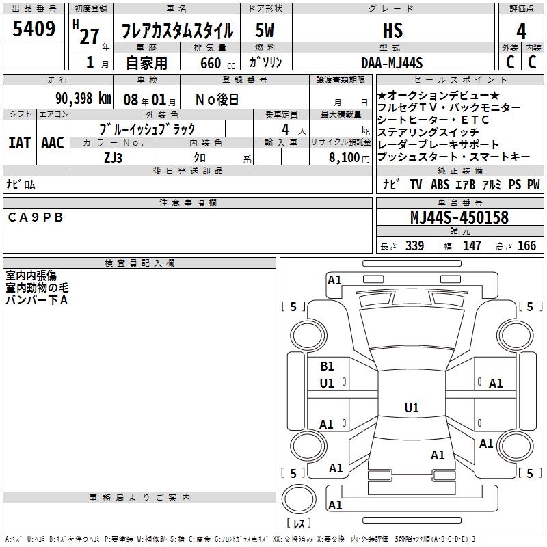Screen dimensions: 547x547
Task: Select displacement value 660 cc
Action: pos(217,63)
